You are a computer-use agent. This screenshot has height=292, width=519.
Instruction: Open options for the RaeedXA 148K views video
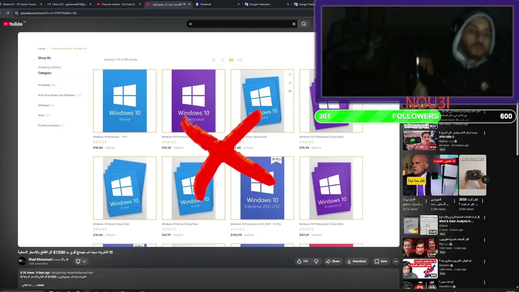485,262
